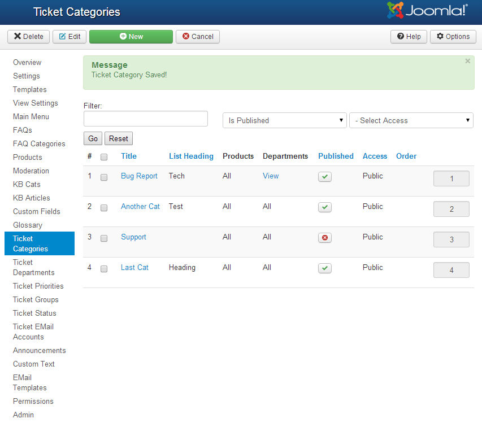Open Options with the gear button
This screenshot has height=440, width=482.
(453, 37)
